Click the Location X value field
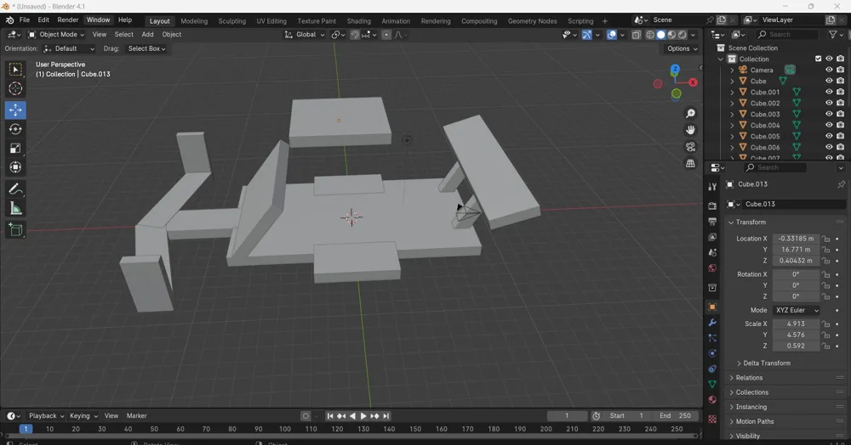Image resolution: width=851 pixels, height=445 pixels. pyautogui.click(x=796, y=239)
